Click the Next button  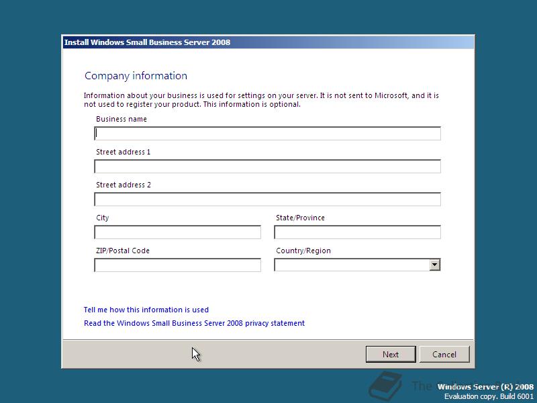391,355
